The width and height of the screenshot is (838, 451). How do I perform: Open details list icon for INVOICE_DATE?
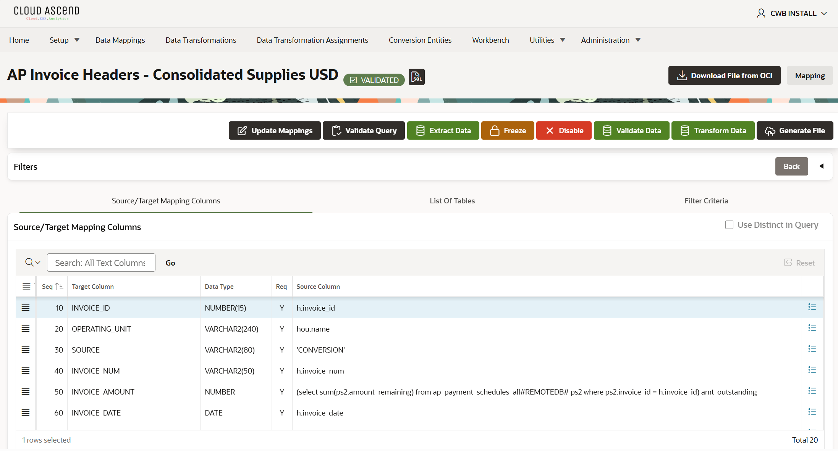[x=812, y=412]
